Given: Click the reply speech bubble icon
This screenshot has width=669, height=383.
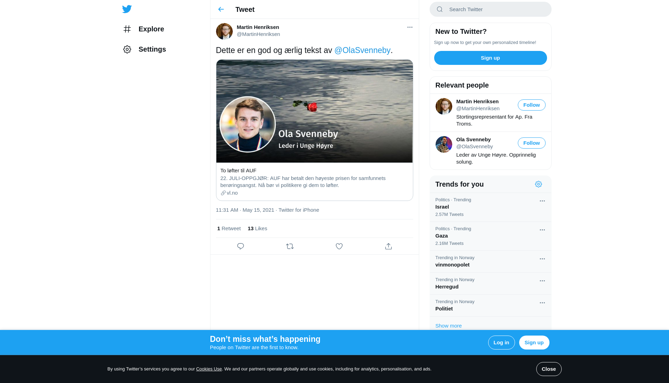Looking at the screenshot, I should coord(240,246).
